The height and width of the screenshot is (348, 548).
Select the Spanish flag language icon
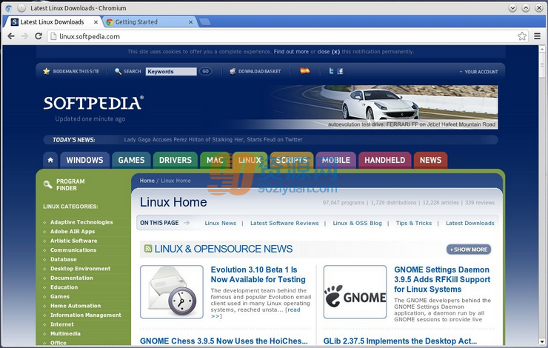pyautogui.click(x=305, y=71)
